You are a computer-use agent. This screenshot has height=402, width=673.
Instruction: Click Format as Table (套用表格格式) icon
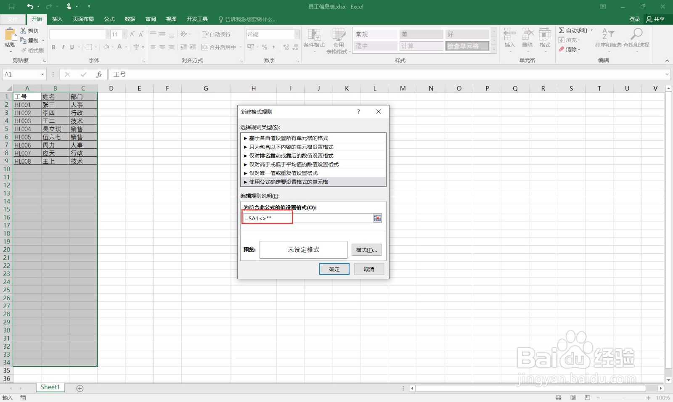click(339, 35)
